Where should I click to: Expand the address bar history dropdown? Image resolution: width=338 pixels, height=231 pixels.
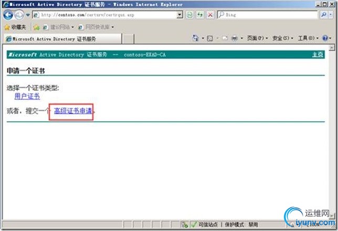point(180,15)
